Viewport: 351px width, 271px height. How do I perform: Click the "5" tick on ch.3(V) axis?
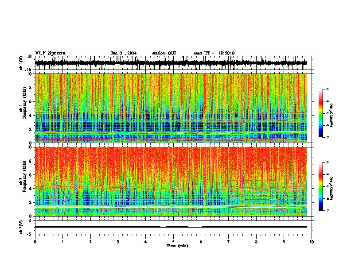pos(31,221)
